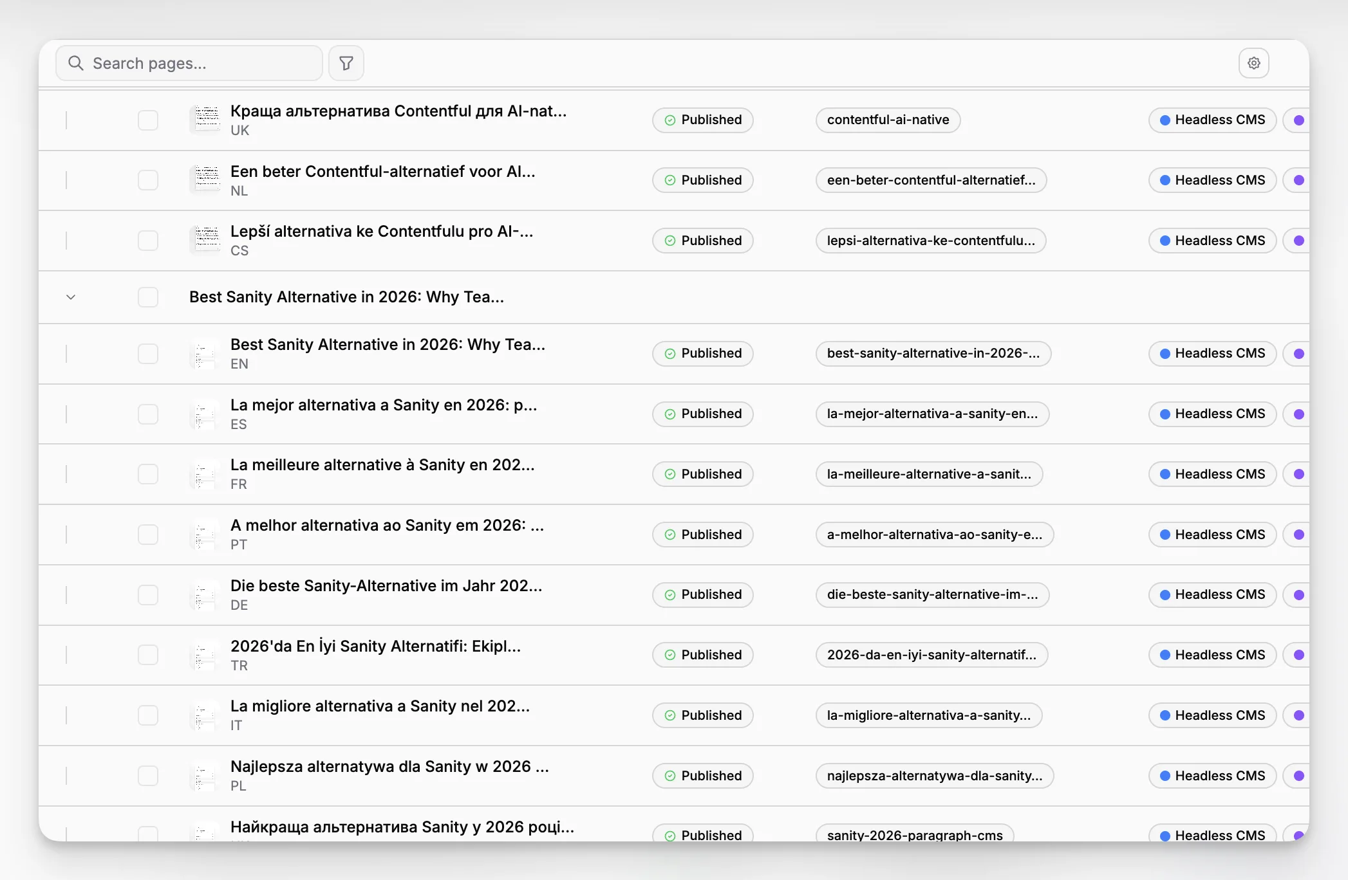Open Найкраща альтернатива Sanity page title
The height and width of the screenshot is (880, 1348).
click(402, 827)
